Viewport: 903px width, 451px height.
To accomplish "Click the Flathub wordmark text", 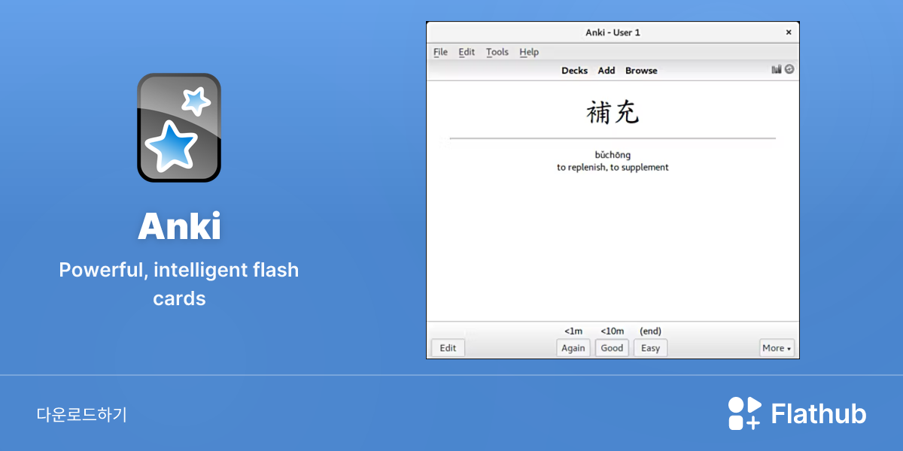I will (819, 414).
